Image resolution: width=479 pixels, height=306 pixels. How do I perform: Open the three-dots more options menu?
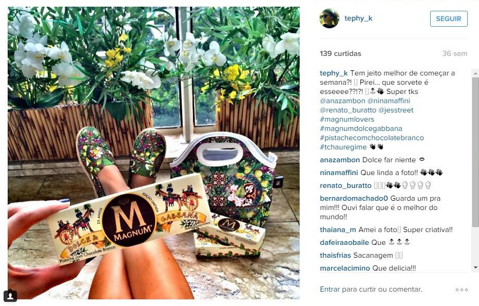(462, 290)
